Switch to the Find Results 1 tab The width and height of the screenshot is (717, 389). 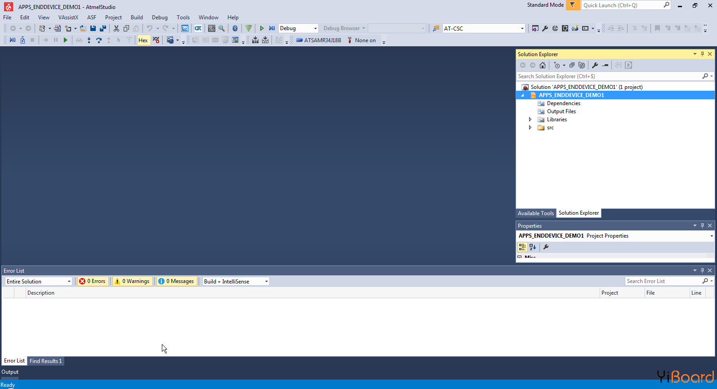click(x=46, y=361)
